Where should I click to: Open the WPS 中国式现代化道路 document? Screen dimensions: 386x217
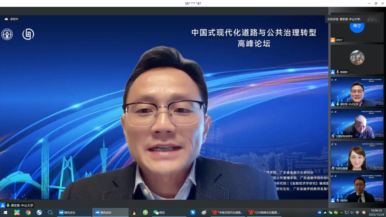click(x=227, y=212)
